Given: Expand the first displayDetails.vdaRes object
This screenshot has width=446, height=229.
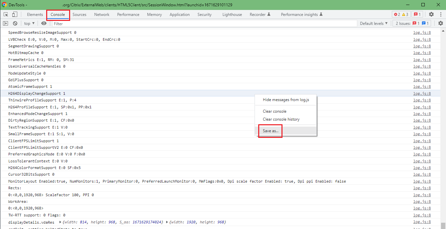Looking at the screenshot, I should tap(60, 222).
